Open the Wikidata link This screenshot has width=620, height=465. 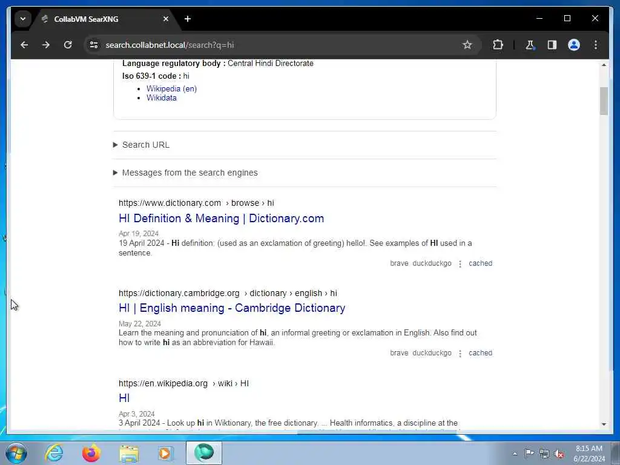click(x=161, y=98)
